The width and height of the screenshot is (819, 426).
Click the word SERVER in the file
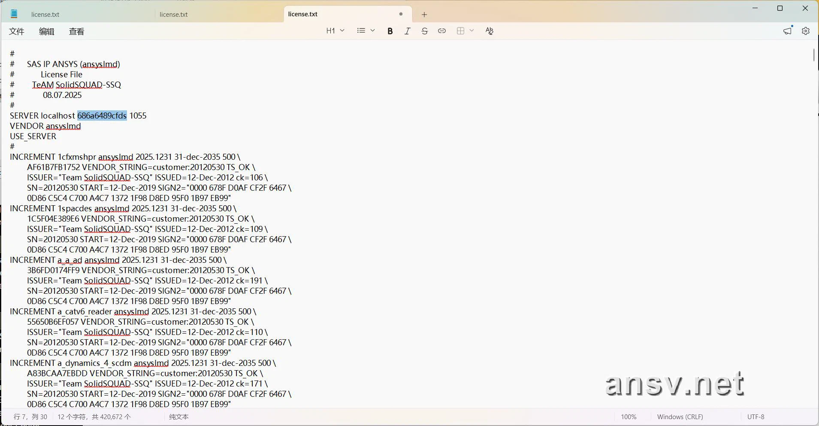click(24, 116)
